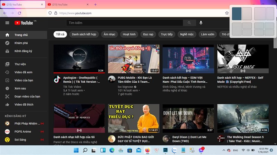Select the Âm nhạc filter chip
Viewport: 277px width, 155px height.
coord(109,34)
